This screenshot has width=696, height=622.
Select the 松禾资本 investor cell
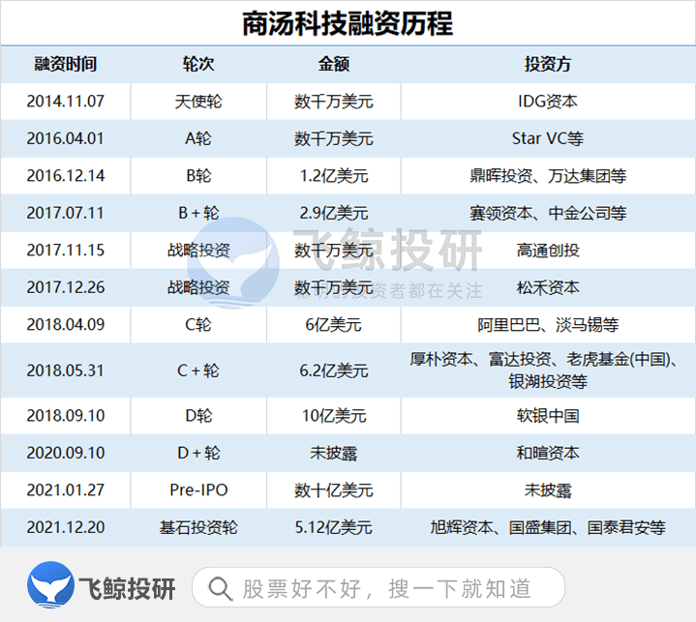(548, 288)
